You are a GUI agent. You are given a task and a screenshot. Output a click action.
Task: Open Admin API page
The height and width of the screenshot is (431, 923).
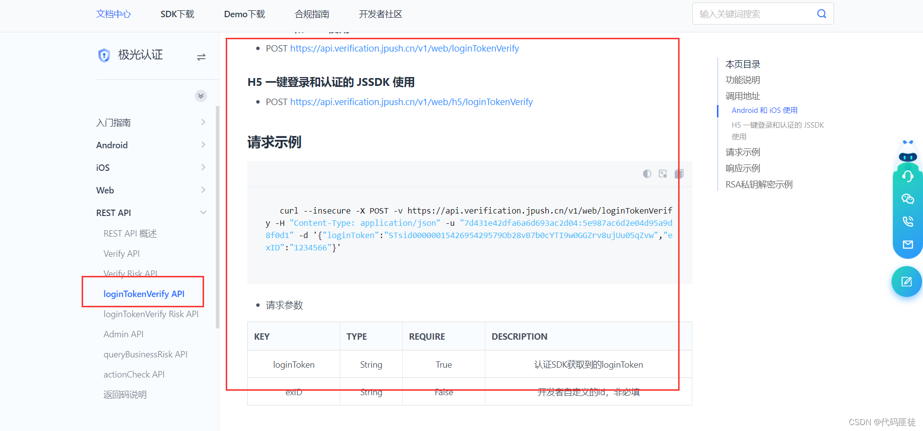[x=123, y=334]
